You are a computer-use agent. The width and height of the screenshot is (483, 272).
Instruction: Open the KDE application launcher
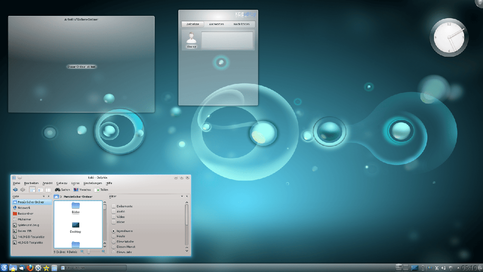tap(5, 268)
